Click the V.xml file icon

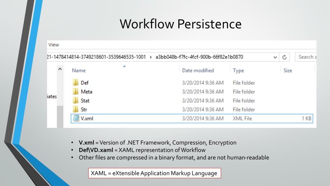click(76, 118)
